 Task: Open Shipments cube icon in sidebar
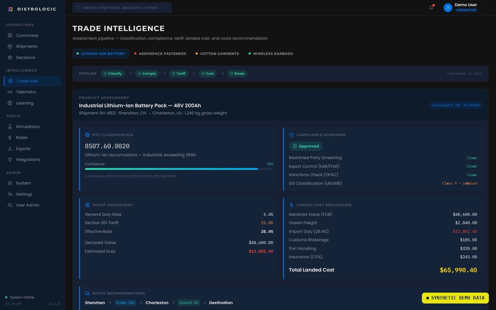10,46
